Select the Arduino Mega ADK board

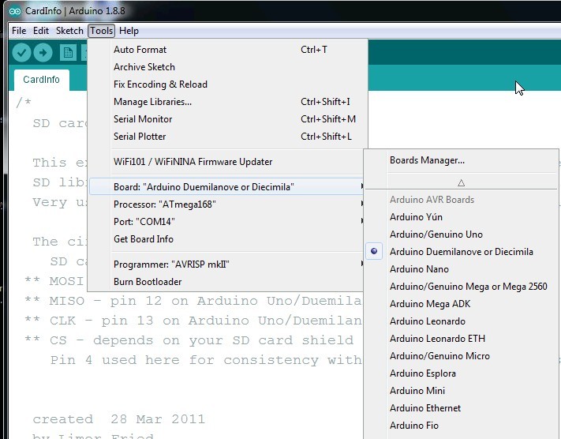tap(461, 304)
